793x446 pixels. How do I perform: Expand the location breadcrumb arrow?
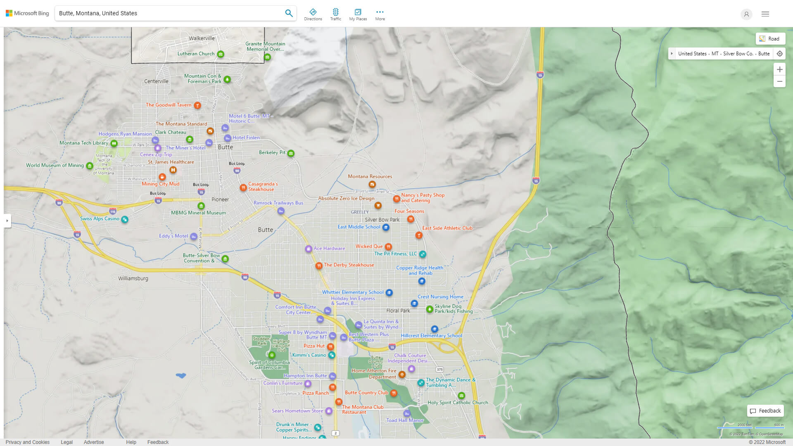point(672,54)
